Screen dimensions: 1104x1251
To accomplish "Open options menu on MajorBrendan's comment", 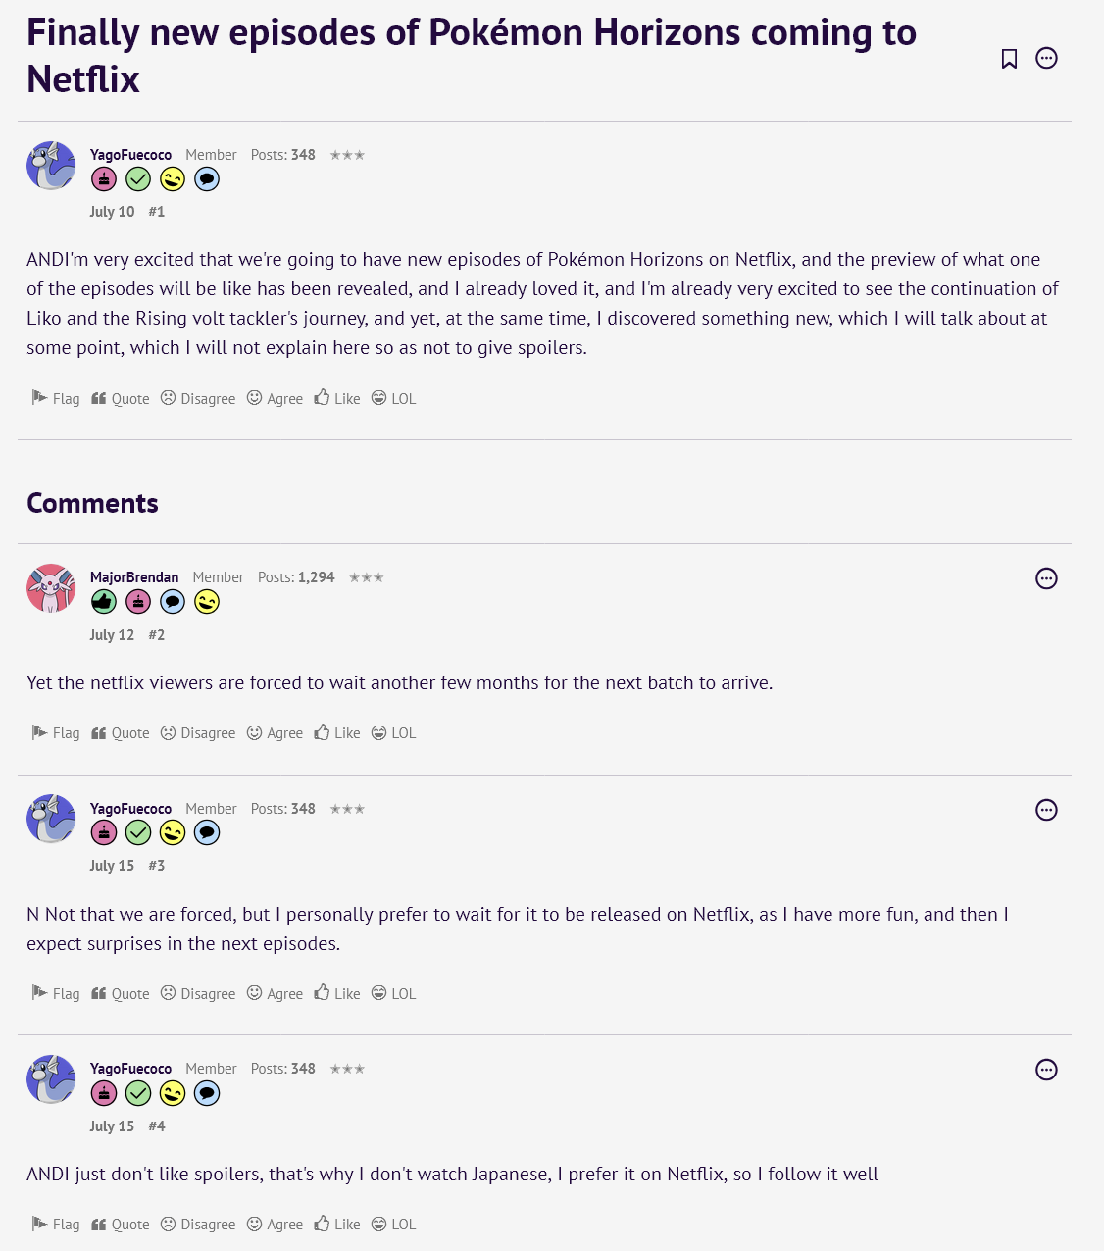I will tap(1046, 578).
